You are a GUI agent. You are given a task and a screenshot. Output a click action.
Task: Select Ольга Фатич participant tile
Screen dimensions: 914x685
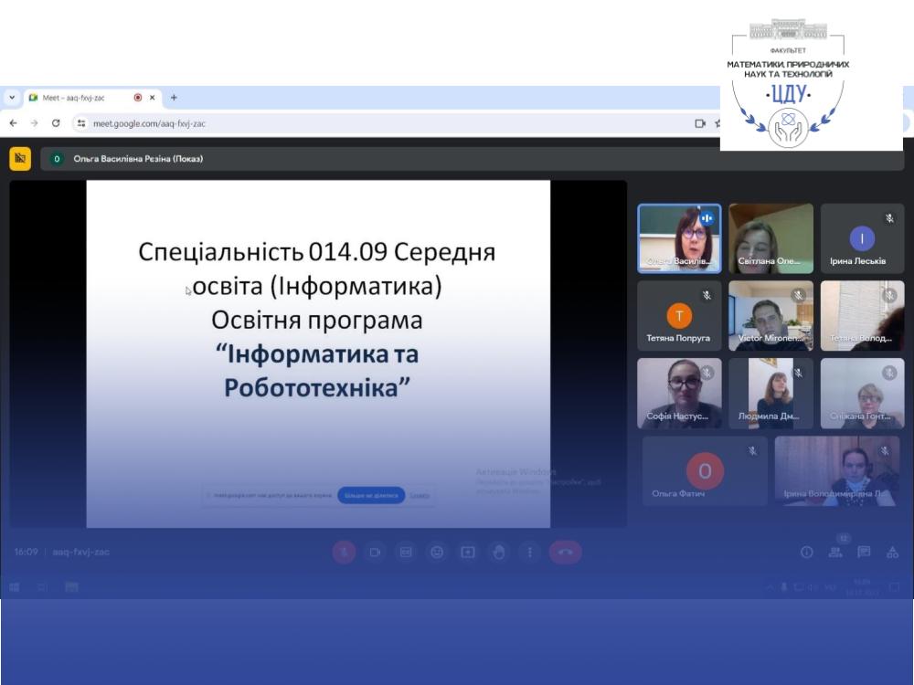click(704, 471)
